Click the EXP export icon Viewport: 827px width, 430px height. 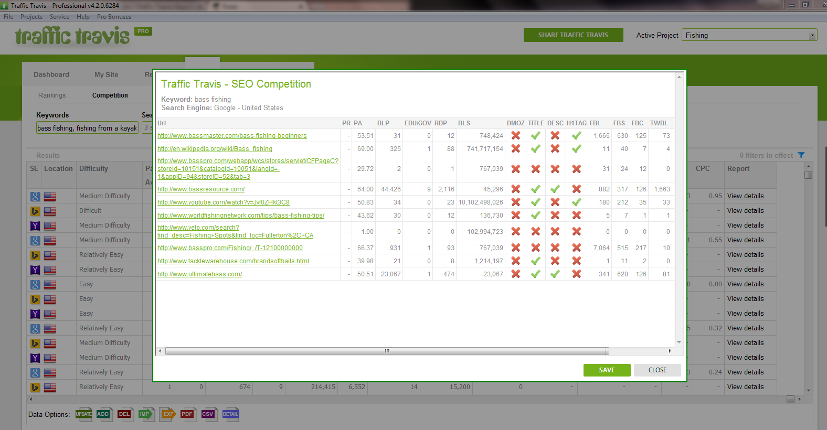[x=167, y=414]
